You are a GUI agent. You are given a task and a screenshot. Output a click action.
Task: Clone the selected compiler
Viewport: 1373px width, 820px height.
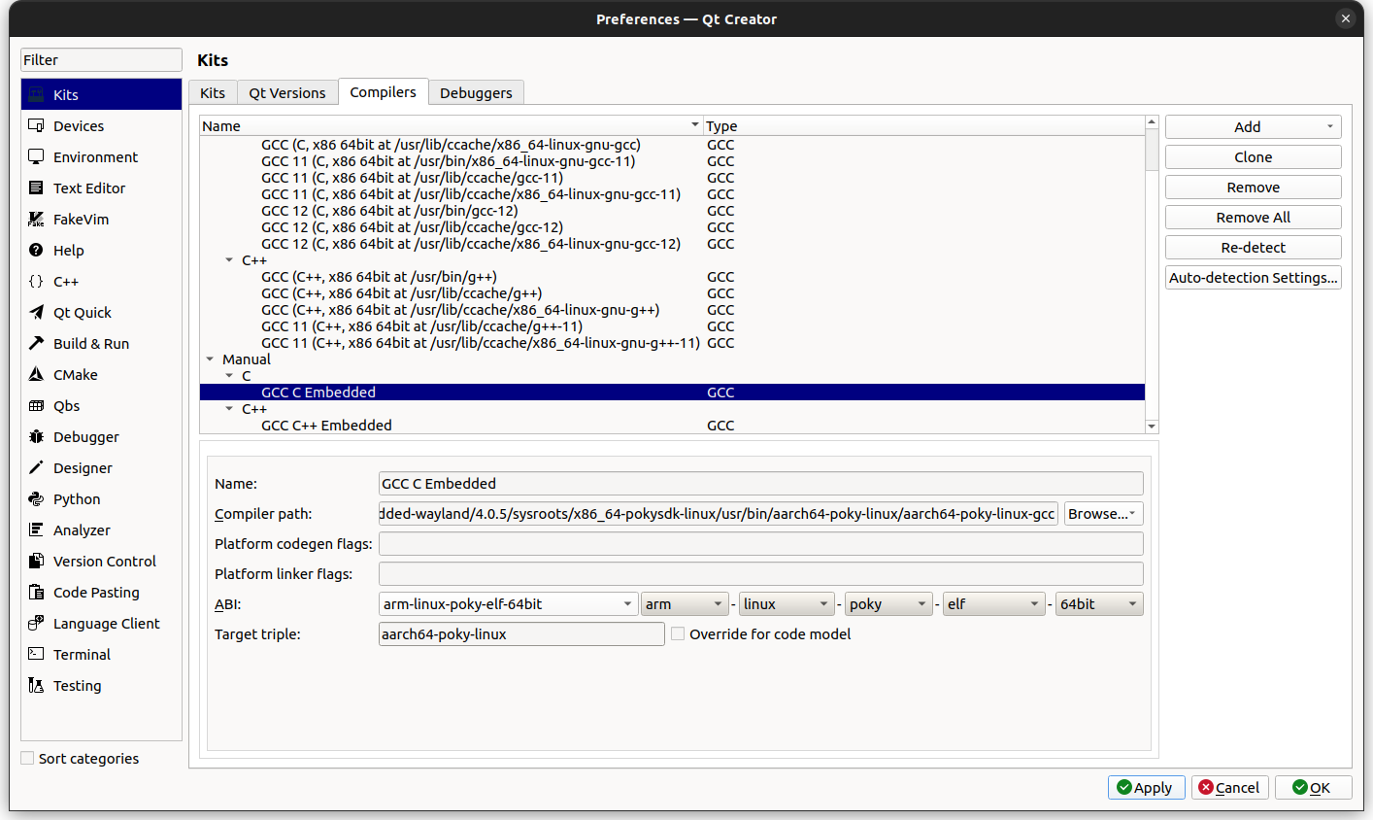pos(1253,156)
